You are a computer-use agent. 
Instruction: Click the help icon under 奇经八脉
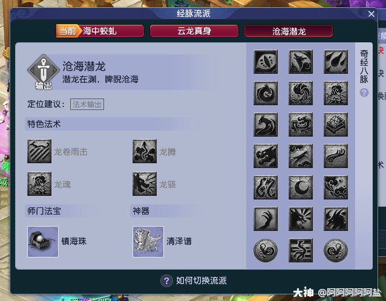click(364, 92)
